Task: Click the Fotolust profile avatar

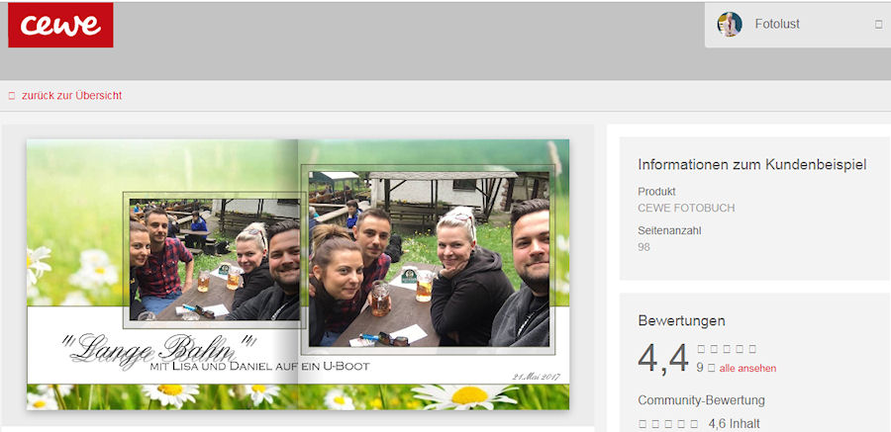Action: click(730, 25)
